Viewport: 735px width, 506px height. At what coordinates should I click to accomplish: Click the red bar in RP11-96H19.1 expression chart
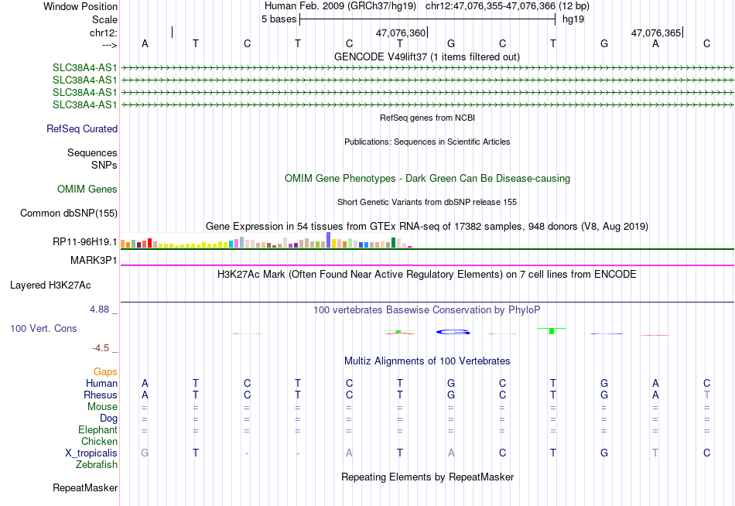point(149,242)
